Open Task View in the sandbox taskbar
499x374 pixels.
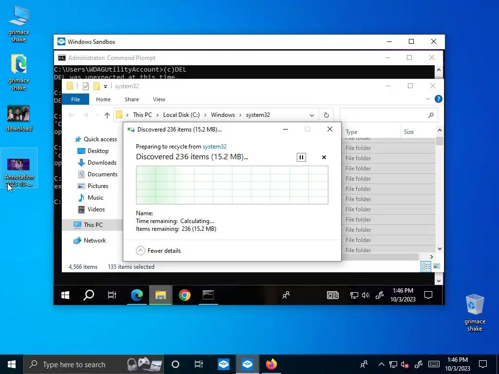(112, 295)
